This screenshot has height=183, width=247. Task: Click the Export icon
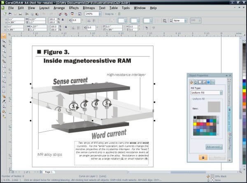point(66,14)
